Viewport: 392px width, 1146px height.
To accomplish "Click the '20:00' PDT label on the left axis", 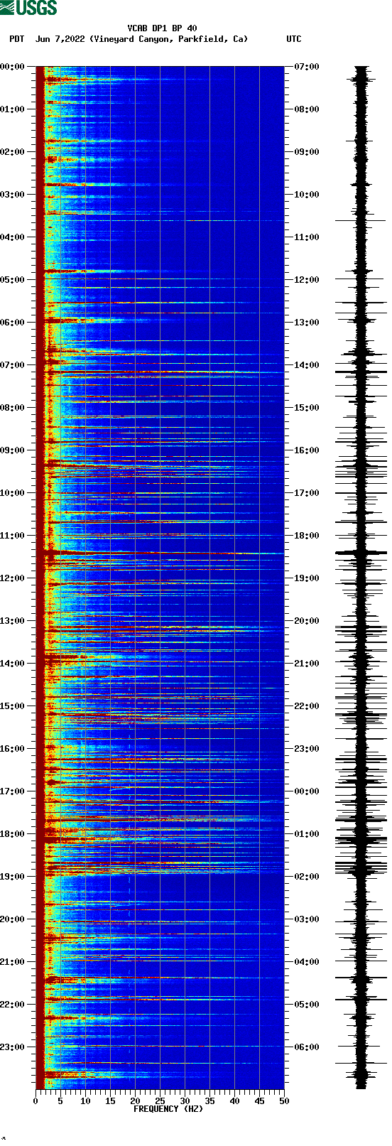I will tap(13, 919).
